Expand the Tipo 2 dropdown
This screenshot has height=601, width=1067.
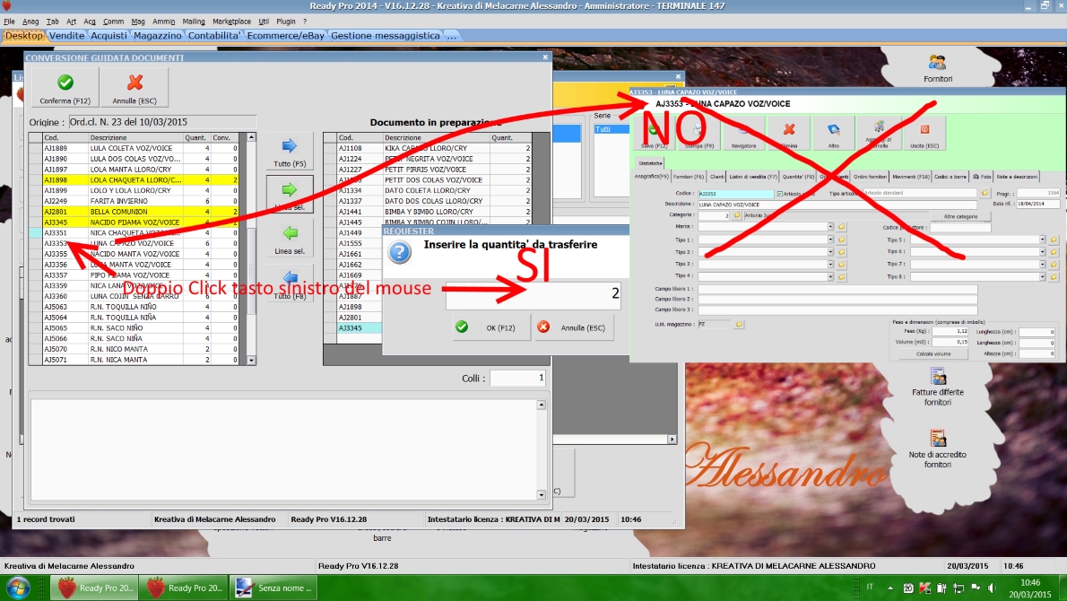(830, 252)
